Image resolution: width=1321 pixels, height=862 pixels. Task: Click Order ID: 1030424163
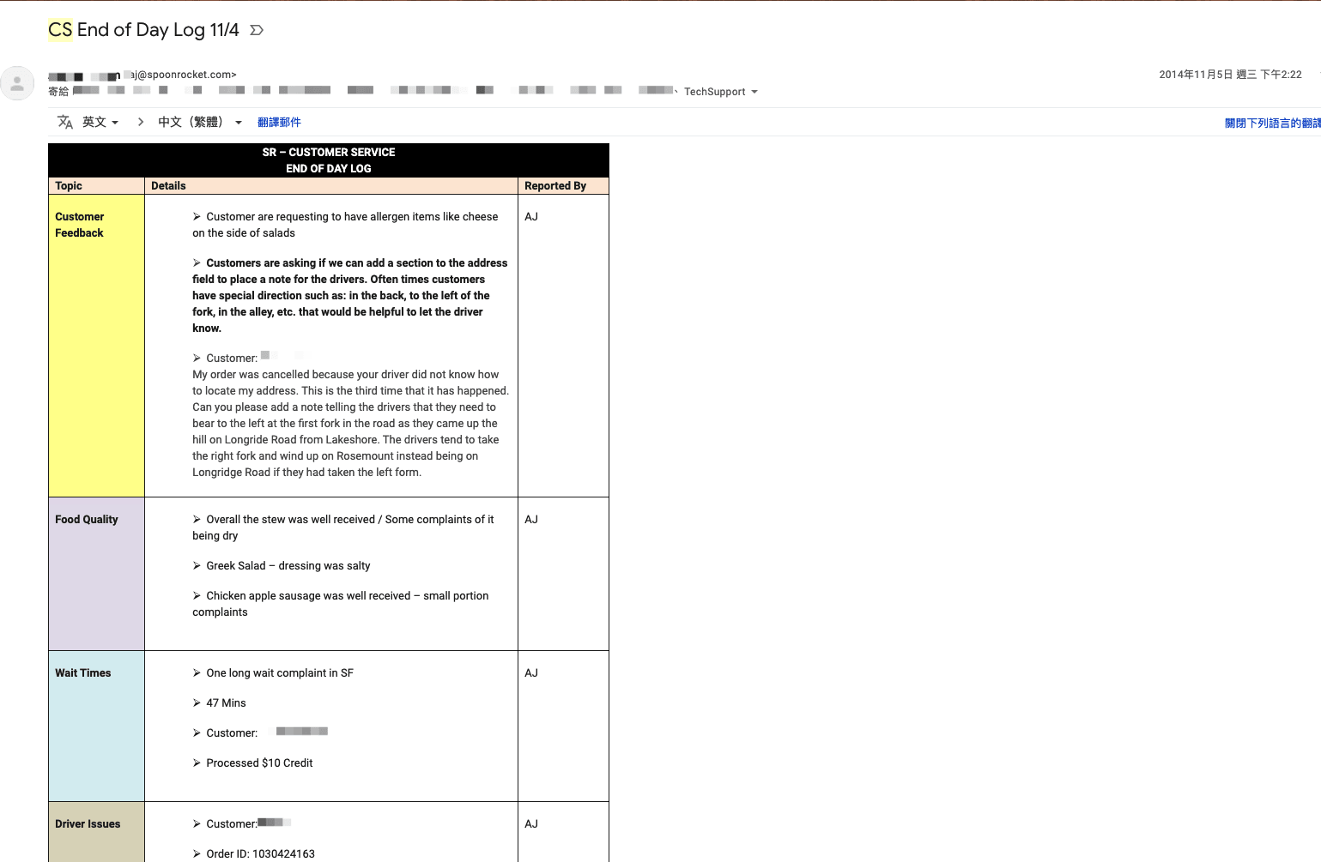[x=253, y=854]
